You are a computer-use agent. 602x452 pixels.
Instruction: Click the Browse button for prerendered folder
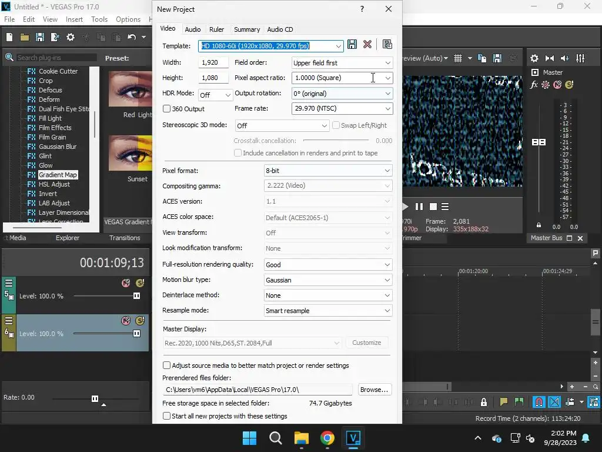click(374, 390)
